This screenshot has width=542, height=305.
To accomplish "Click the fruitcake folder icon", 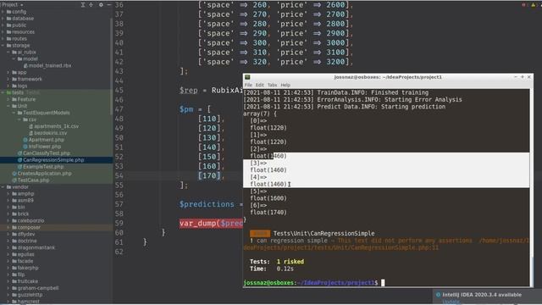I will click(x=14, y=281).
